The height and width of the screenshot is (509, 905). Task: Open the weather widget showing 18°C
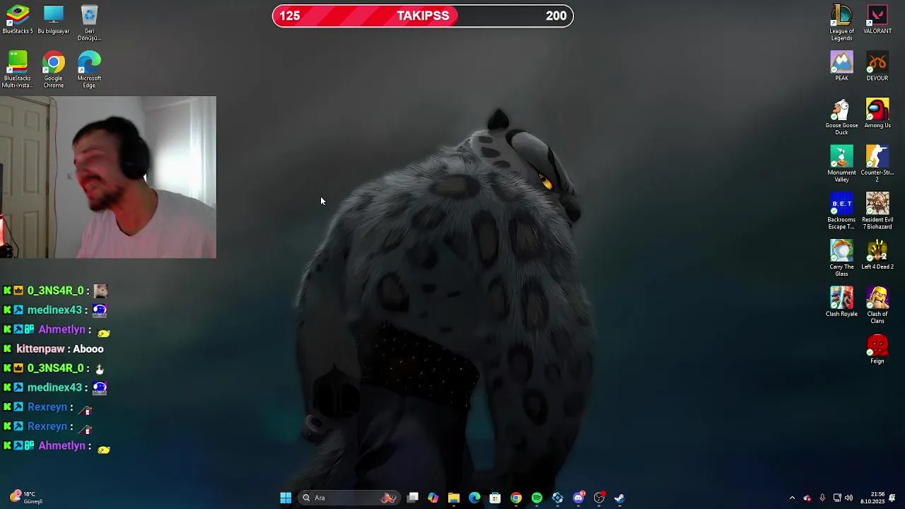point(26,498)
